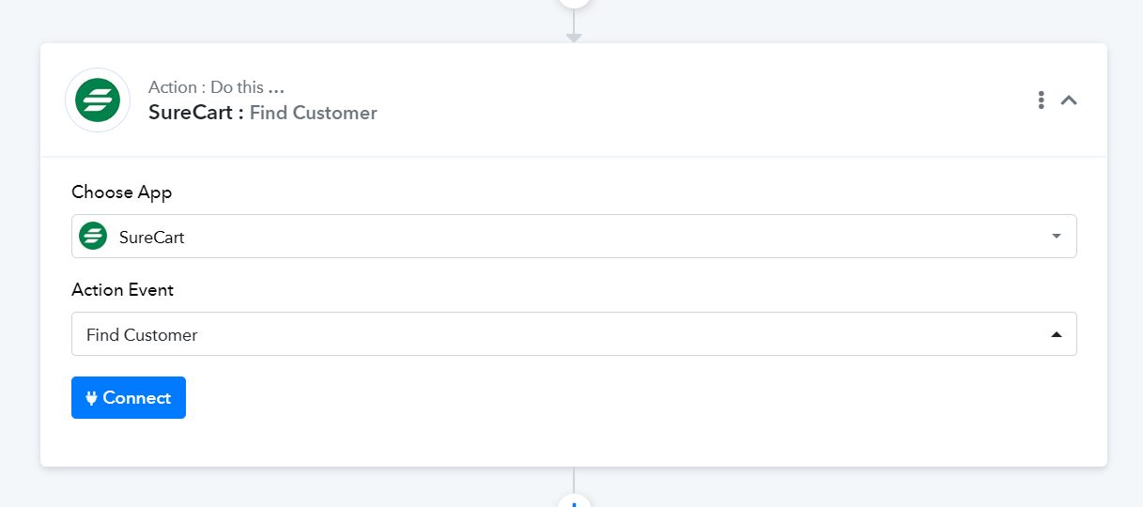Image resolution: width=1143 pixels, height=507 pixels.
Task: Select the 'Find Customer' value text
Action: [x=142, y=334]
